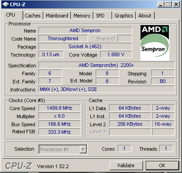Maximize the CPU-Z window

pos(168,4)
